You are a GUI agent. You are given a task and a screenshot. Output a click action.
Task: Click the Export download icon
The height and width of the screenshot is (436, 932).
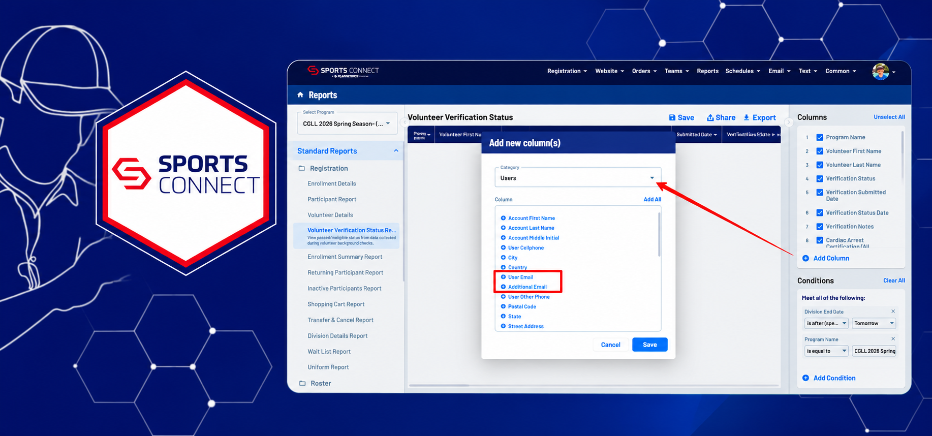click(747, 117)
